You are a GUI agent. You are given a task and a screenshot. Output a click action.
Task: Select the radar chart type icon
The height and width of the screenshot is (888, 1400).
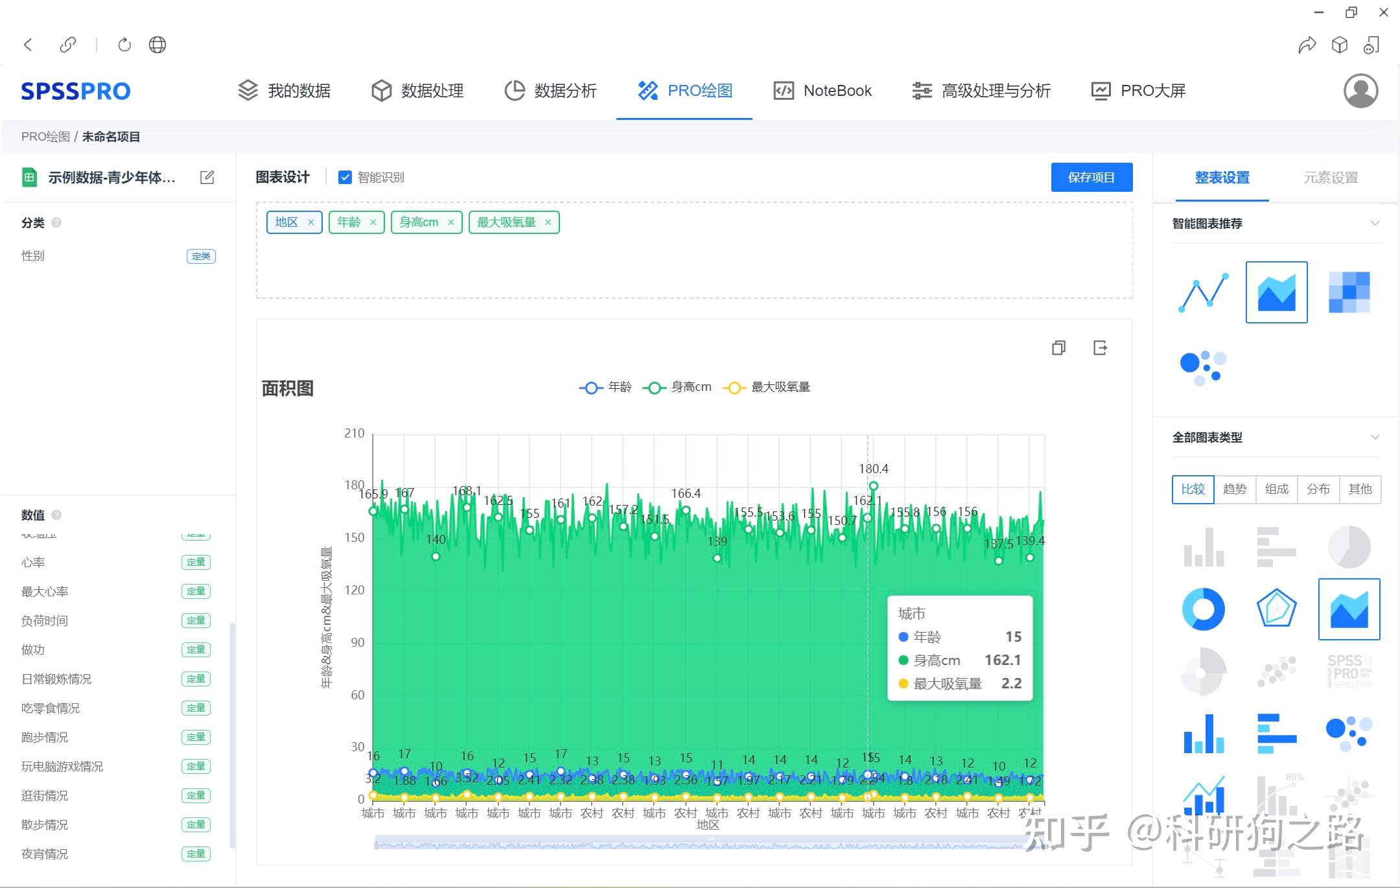tap(1276, 608)
